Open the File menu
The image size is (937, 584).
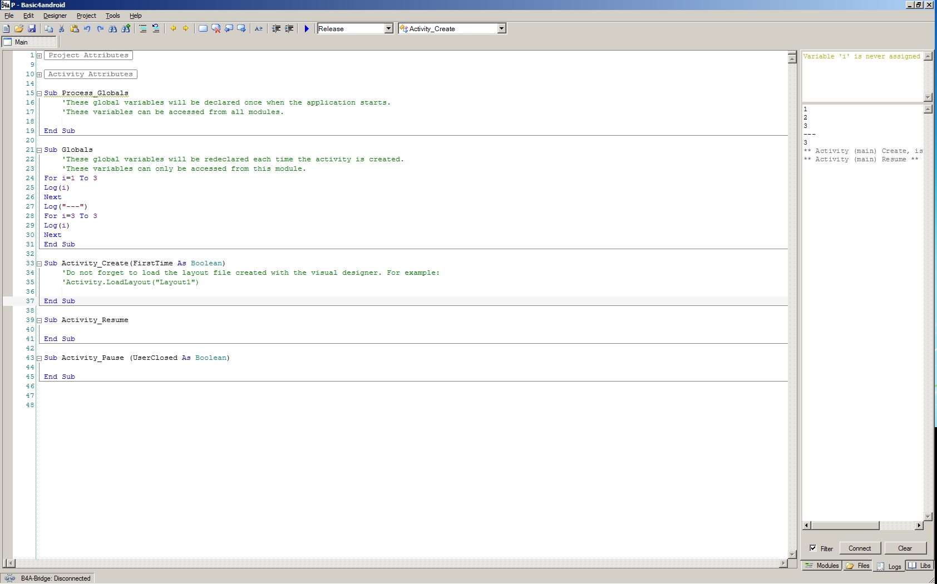click(9, 16)
